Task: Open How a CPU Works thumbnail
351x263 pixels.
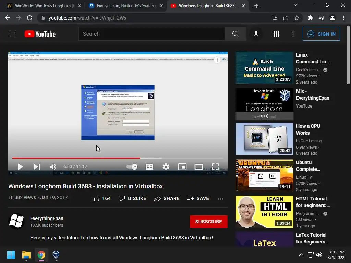Action: [264, 139]
